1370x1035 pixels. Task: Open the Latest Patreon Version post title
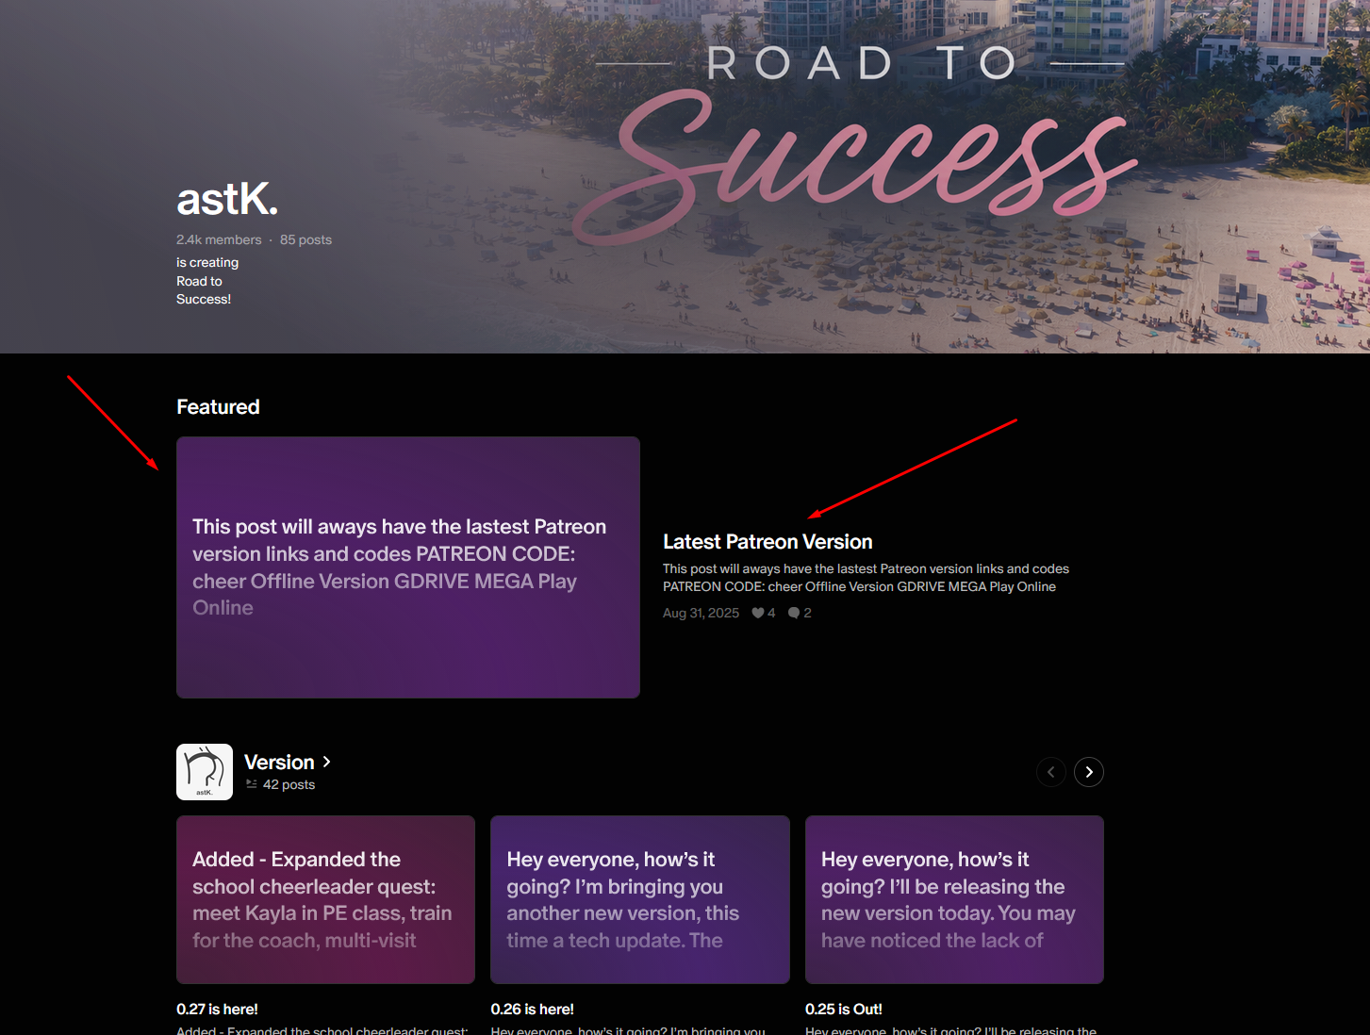pyautogui.click(x=768, y=542)
